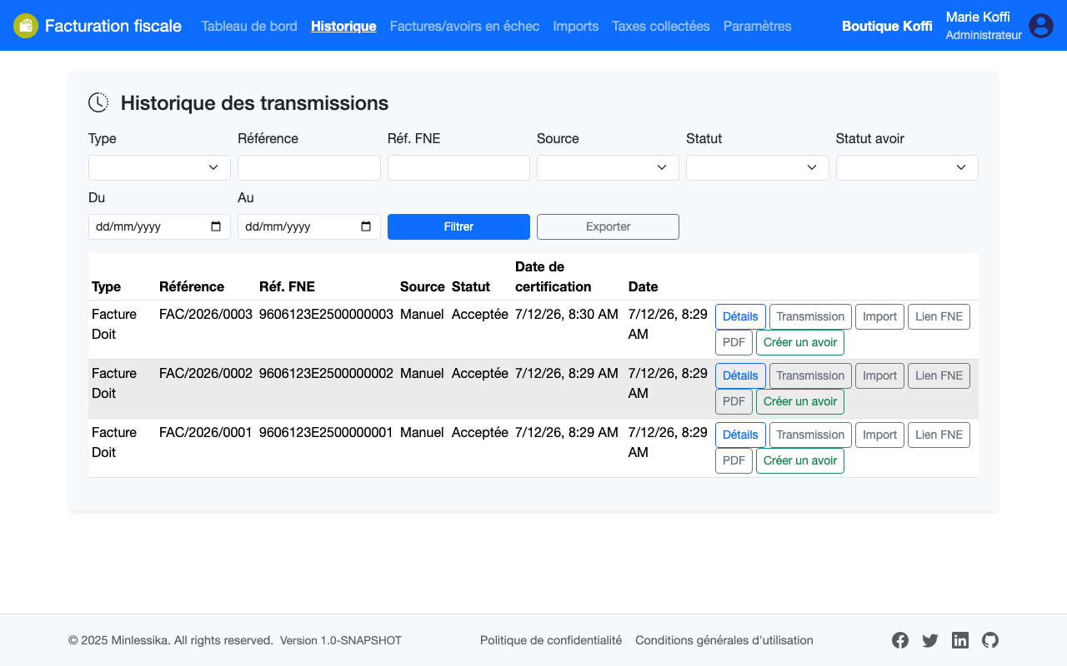The image size is (1067, 666).
Task: Click the calendar icon in the Au field
Action: (366, 226)
